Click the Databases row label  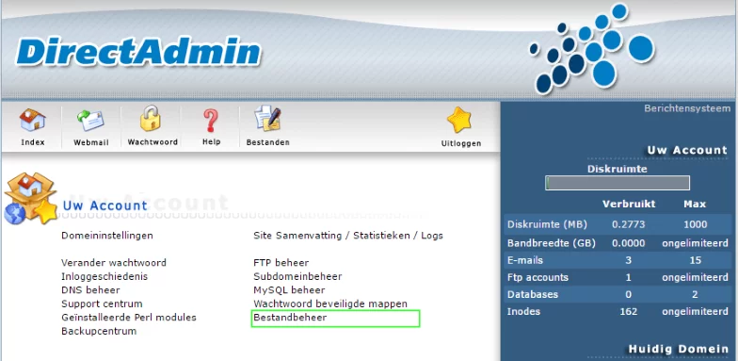533,294
